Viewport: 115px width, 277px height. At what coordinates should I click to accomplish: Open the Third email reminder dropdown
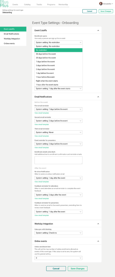point(58,132)
